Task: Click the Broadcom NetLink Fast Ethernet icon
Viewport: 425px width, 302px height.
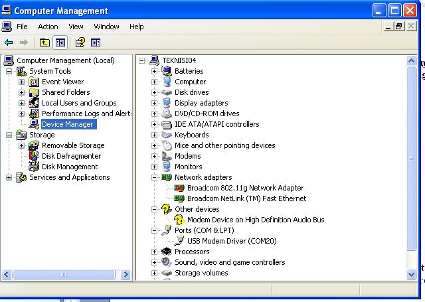Action: point(179,198)
